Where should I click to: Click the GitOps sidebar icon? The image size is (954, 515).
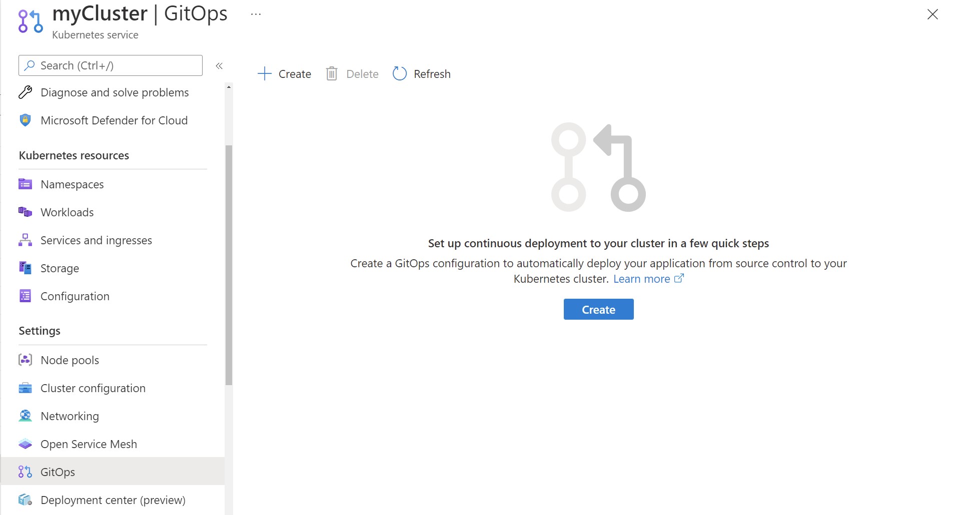(x=25, y=472)
